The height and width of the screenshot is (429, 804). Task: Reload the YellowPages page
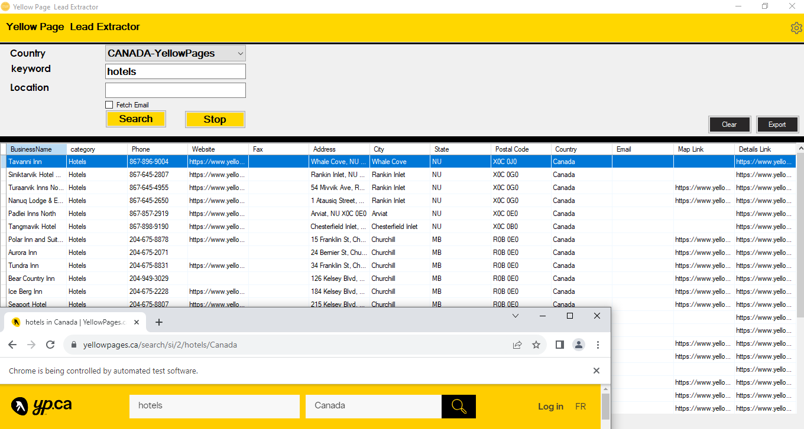pyautogui.click(x=50, y=345)
